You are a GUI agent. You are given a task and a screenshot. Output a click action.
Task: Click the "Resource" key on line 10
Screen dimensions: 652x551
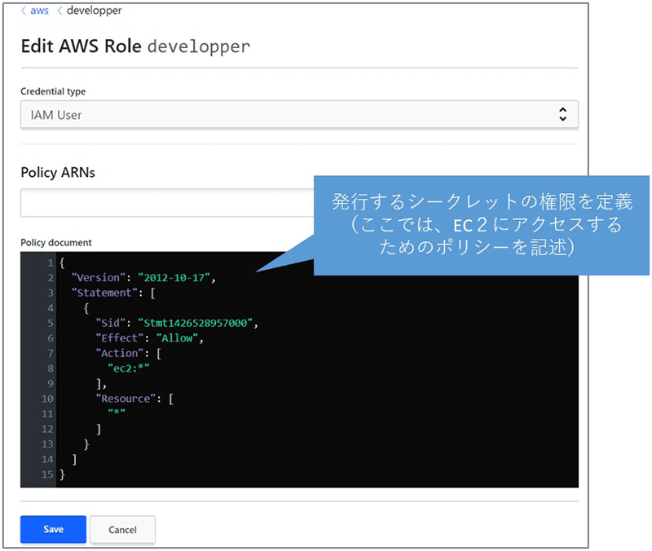[126, 399]
